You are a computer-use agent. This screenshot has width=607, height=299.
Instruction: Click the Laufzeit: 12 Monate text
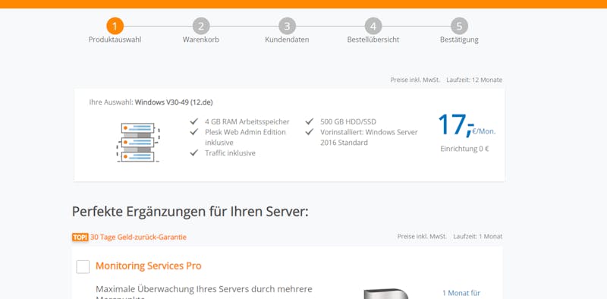click(474, 80)
